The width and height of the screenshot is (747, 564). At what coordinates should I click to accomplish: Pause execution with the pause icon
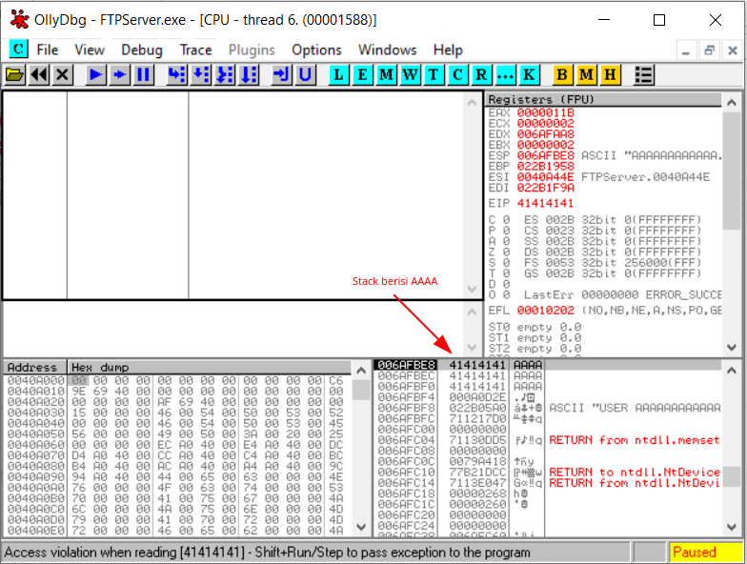(x=143, y=74)
